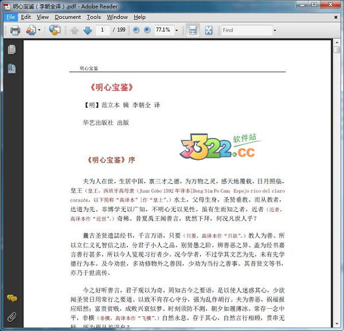Go to previous page arrow
Image resolution: width=344 pixels, height=331 pixels.
[74, 30]
